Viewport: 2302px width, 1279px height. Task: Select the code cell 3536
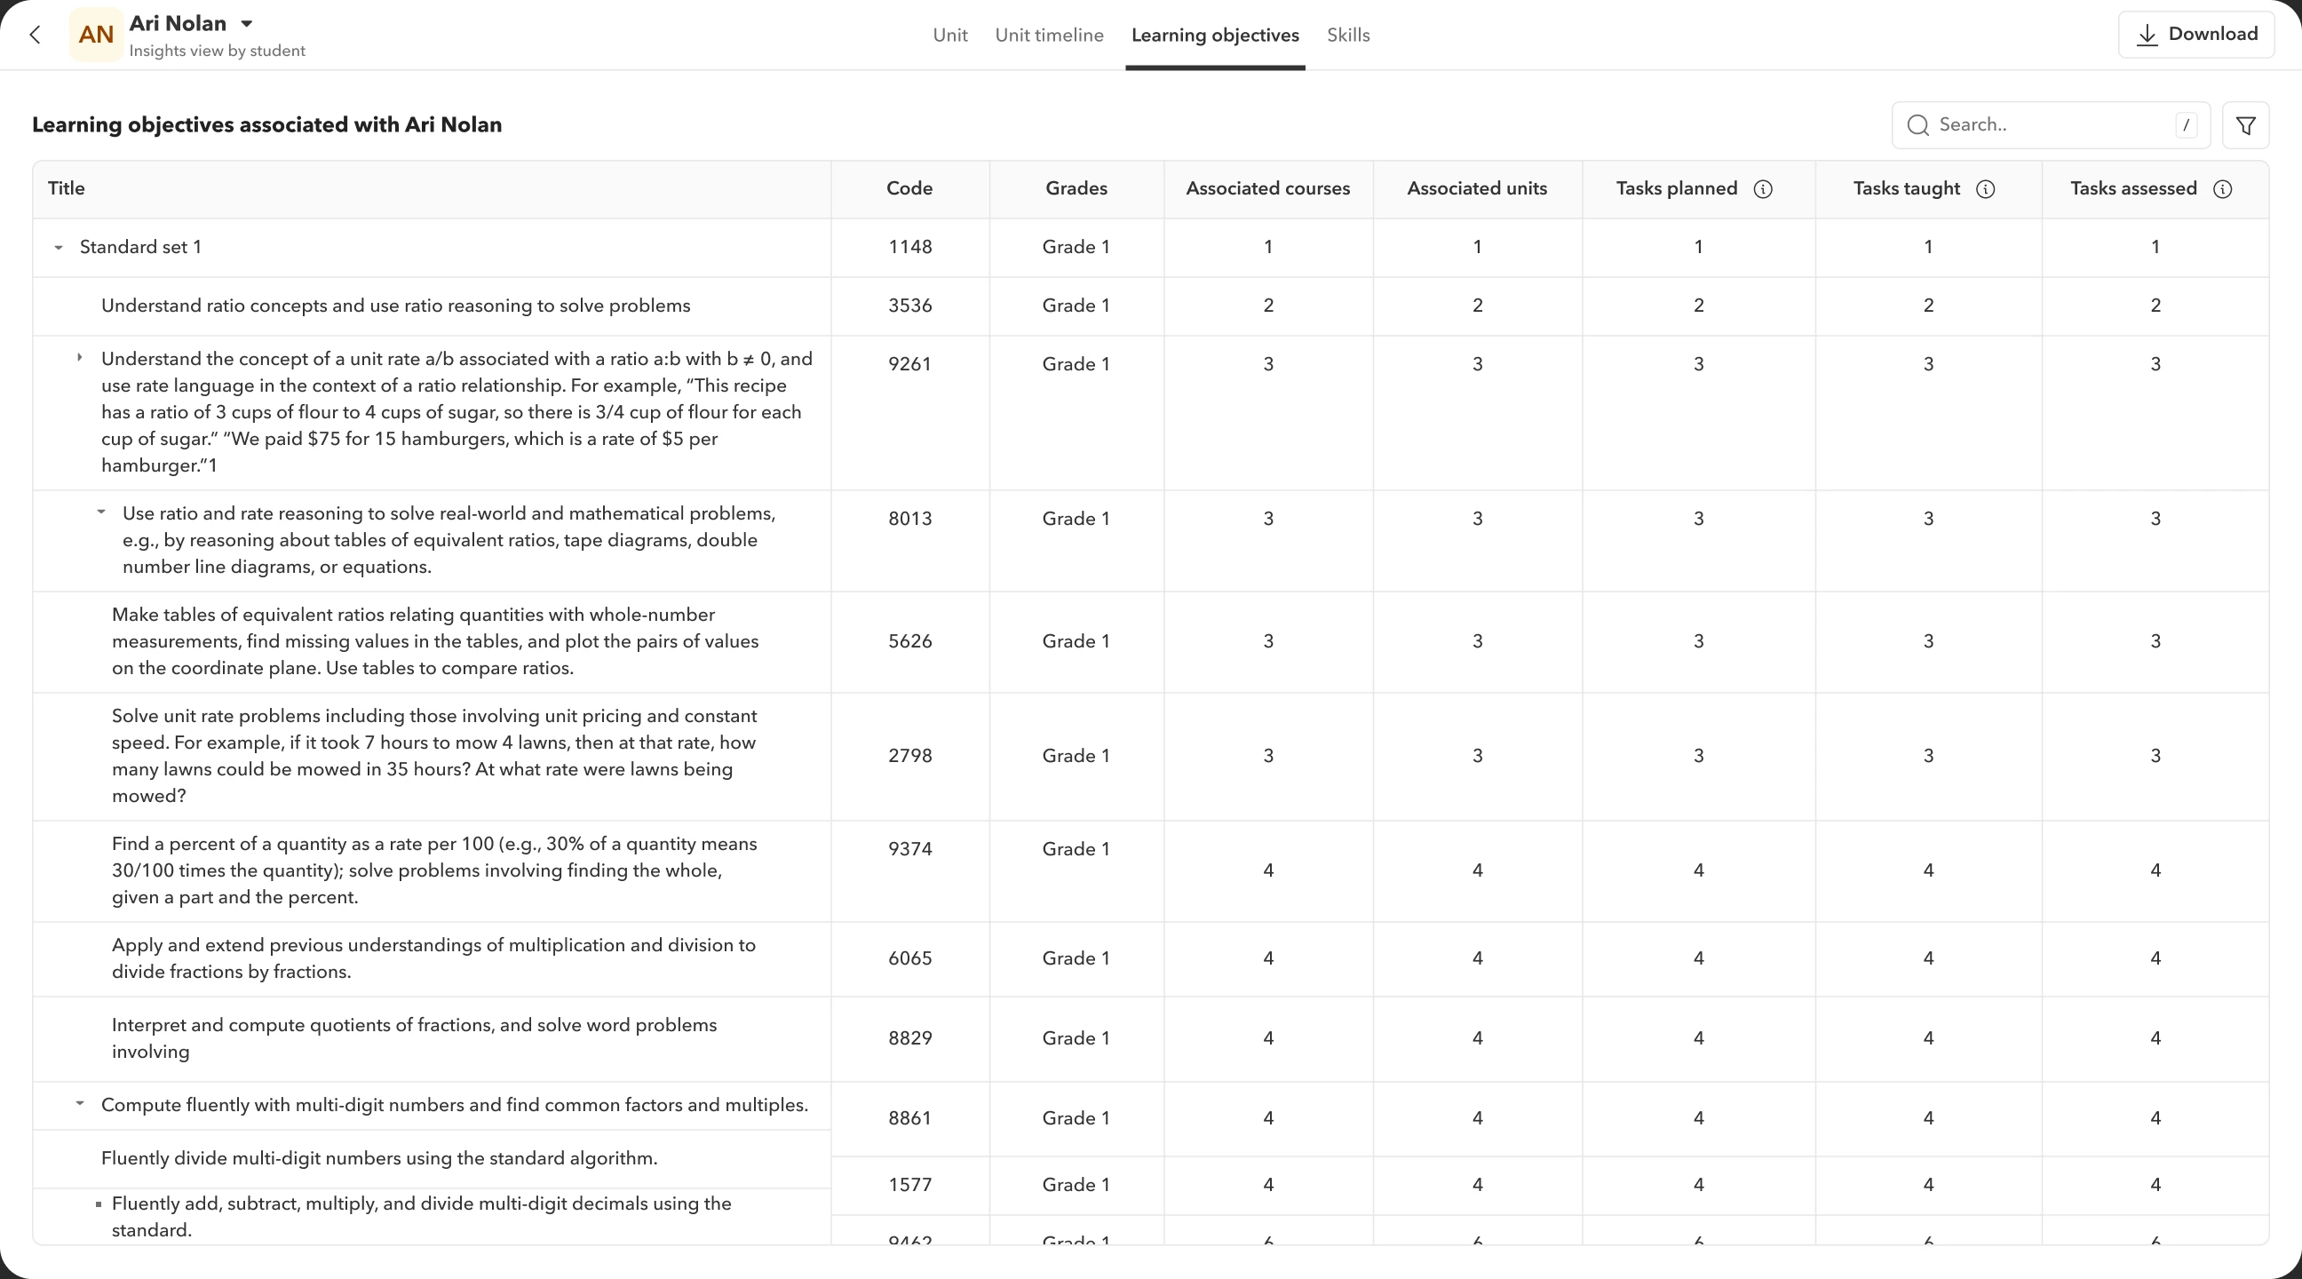coord(909,306)
